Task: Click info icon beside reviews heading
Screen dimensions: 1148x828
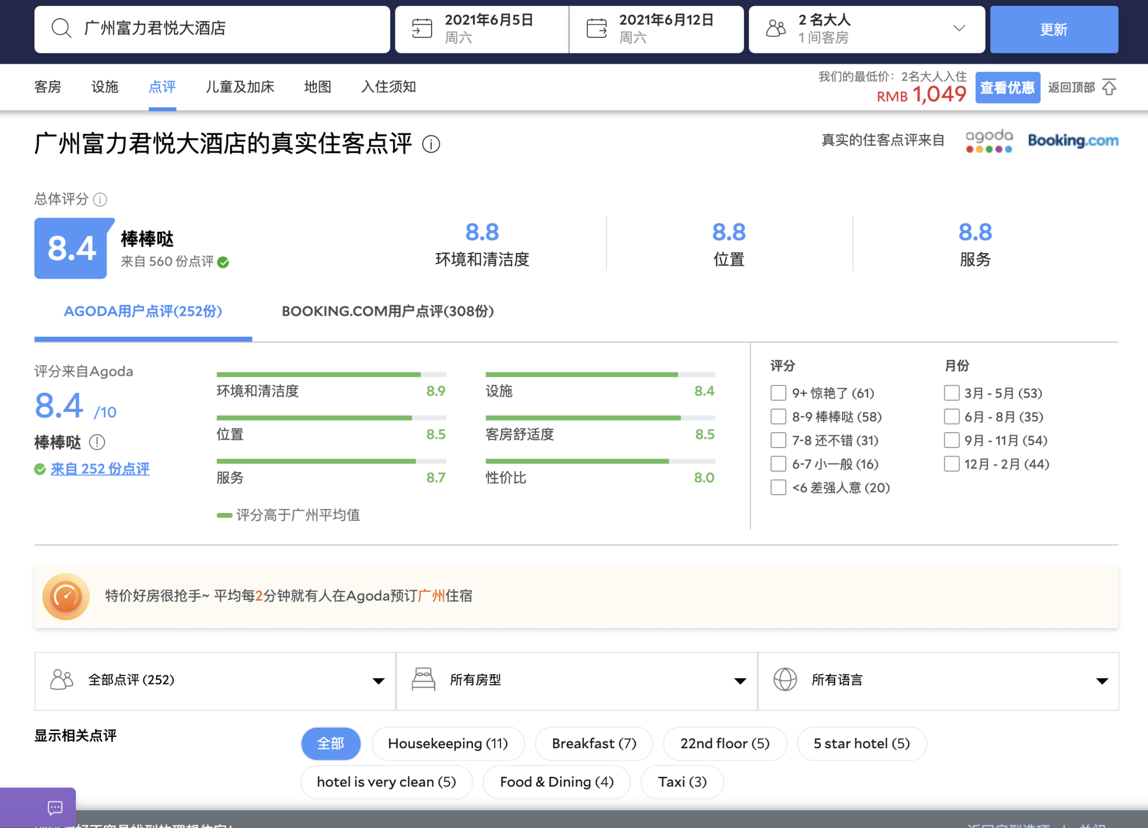Action: (431, 144)
